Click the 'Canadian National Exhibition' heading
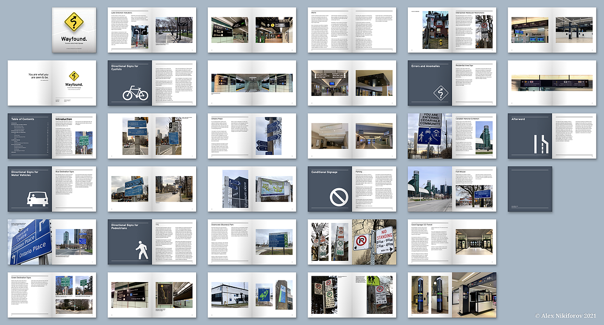Image resolution: width=604 pixels, height=325 pixels. [467, 119]
